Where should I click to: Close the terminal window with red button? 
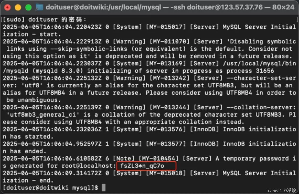[x=7, y=7]
